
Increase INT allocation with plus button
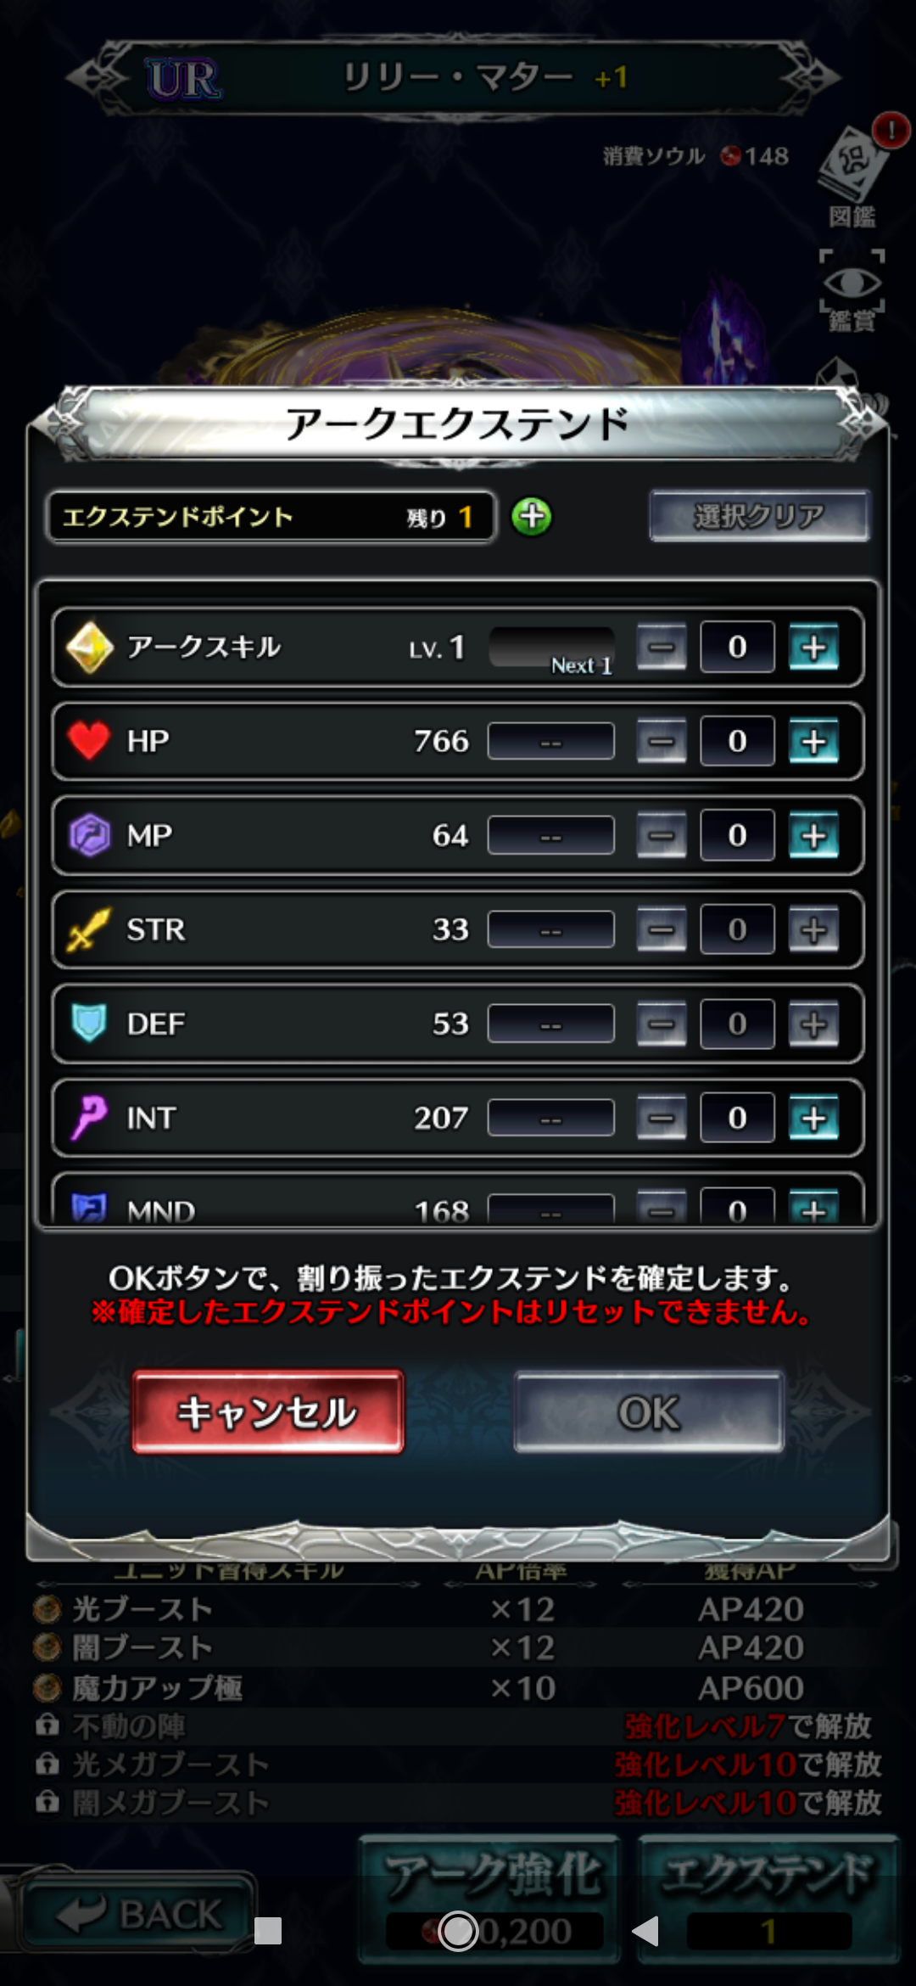pos(813,1119)
